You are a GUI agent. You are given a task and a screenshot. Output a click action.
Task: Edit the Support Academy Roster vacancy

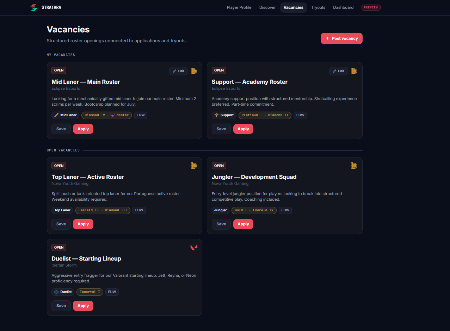[338, 71]
